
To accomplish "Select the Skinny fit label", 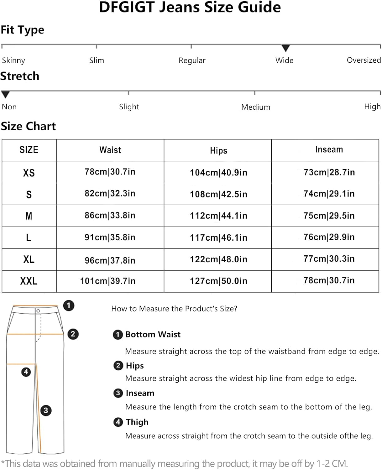I will [x=13, y=60].
